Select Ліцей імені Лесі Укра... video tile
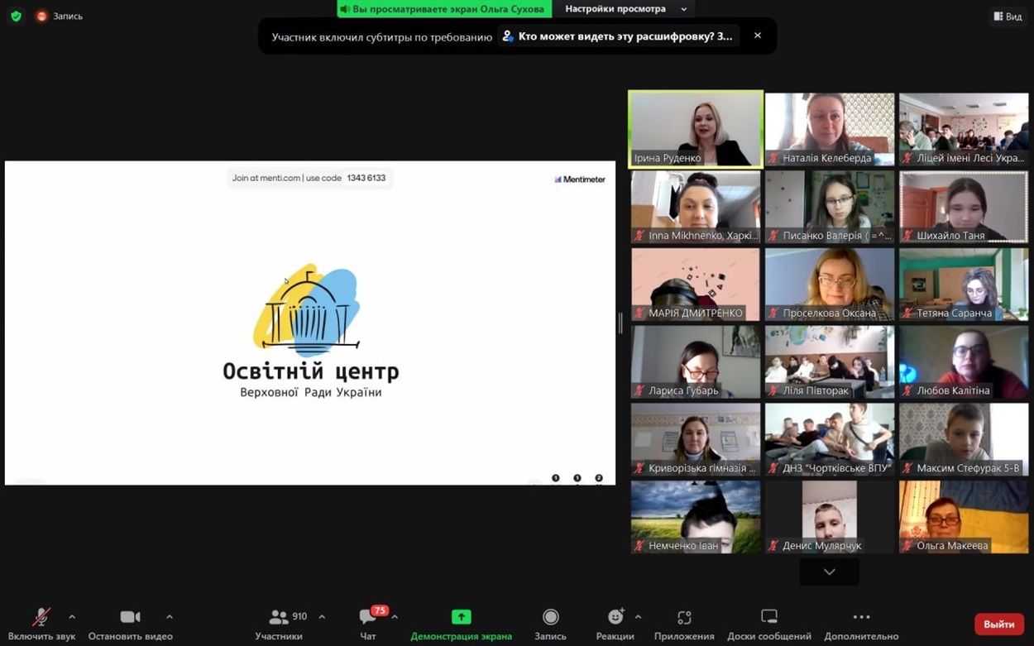Image resolution: width=1034 pixels, height=646 pixels. [x=964, y=130]
